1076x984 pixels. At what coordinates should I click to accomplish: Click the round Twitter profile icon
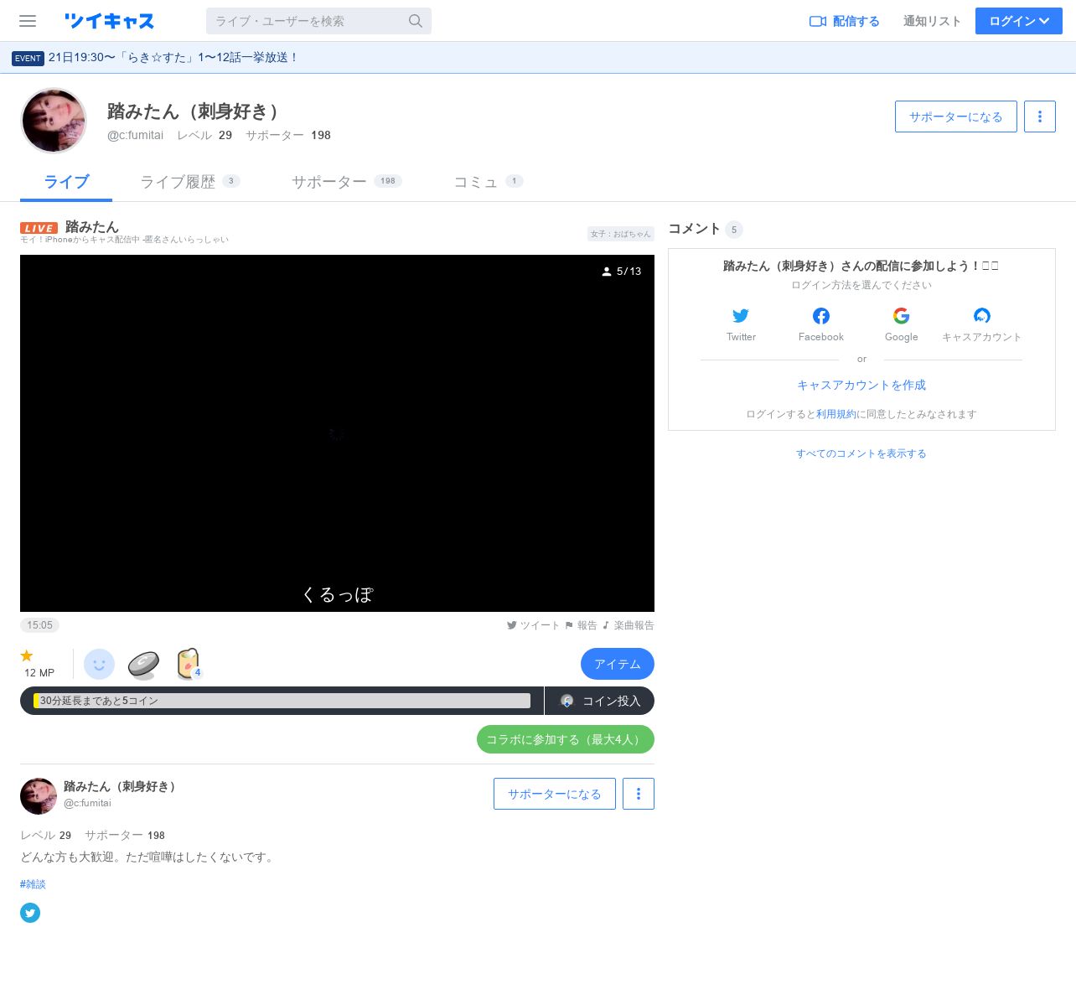(30, 913)
